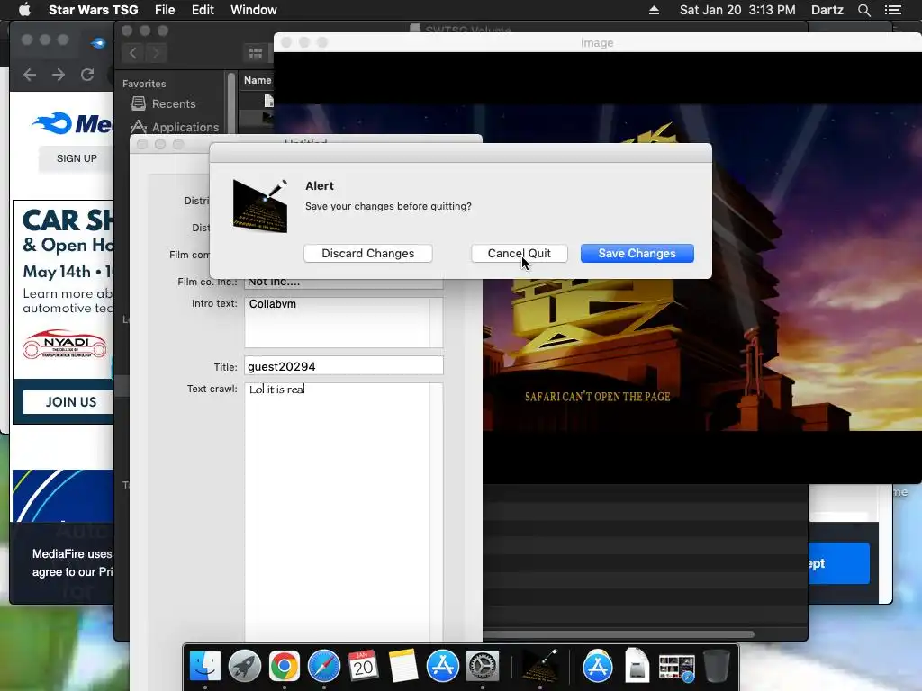
Task: Open the screenshots stack in the Dock
Action: 676,668
